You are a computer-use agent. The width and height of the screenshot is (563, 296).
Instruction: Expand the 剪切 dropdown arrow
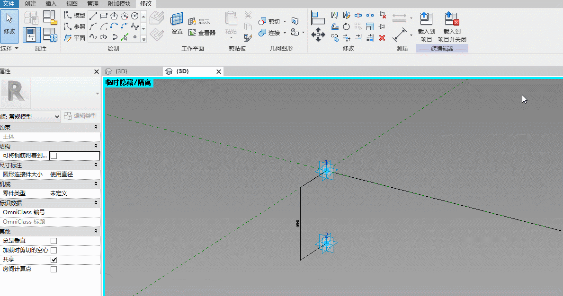(285, 21)
